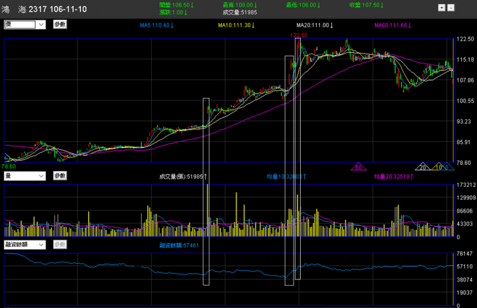477x308 pixels.
Task: Click the 173212 volume axis value
Action: pyautogui.click(x=466, y=185)
